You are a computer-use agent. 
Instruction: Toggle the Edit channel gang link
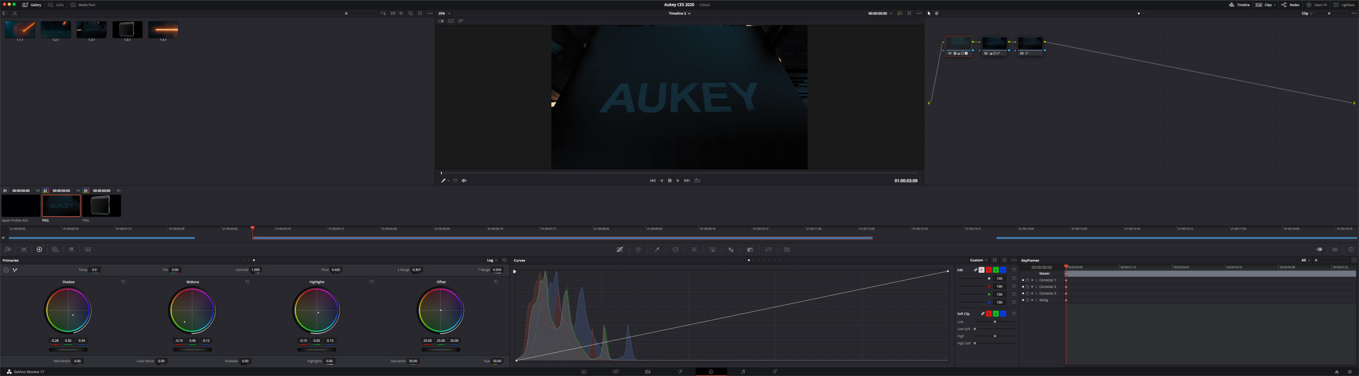975,270
